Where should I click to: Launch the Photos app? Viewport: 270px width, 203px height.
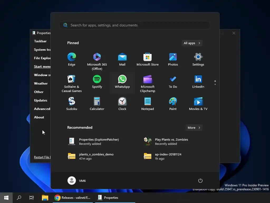pos(173,59)
